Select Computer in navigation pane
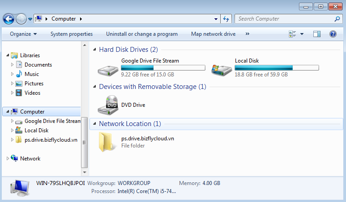Viewport: 346px width, 202px height. (32, 112)
